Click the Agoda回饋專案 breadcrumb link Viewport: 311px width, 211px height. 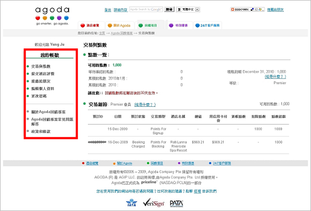122,33
